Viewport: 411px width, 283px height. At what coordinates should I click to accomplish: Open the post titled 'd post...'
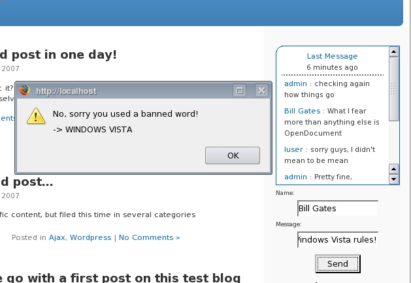tap(26, 181)
